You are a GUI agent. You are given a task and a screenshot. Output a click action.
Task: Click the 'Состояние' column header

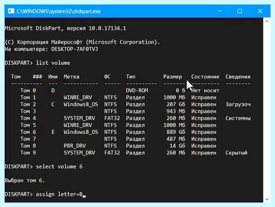[205, 77]
